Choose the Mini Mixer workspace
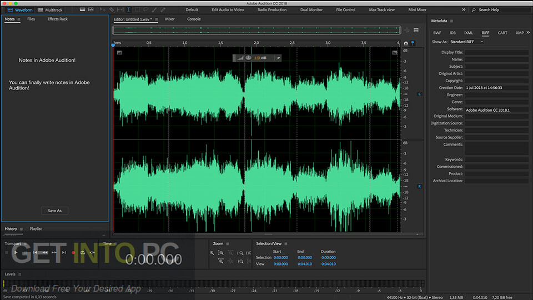This screenshot has height=300, width=533. pyautogui.click(x=417, y=10)
